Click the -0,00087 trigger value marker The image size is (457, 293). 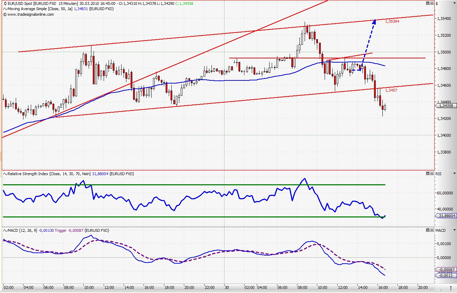click(x=446, y=270)
